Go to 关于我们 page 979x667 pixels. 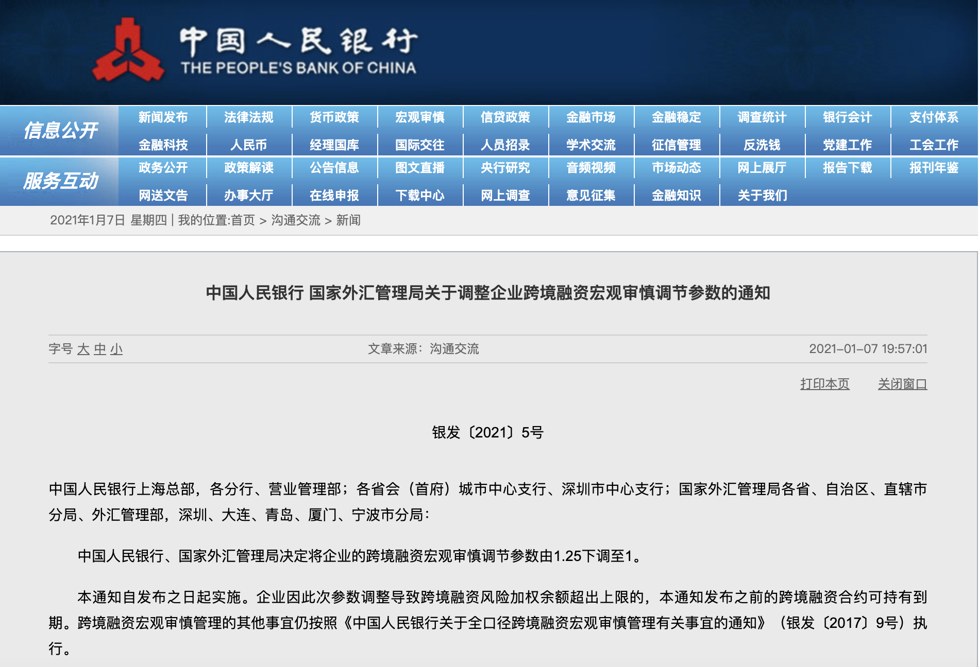point(762,196)
